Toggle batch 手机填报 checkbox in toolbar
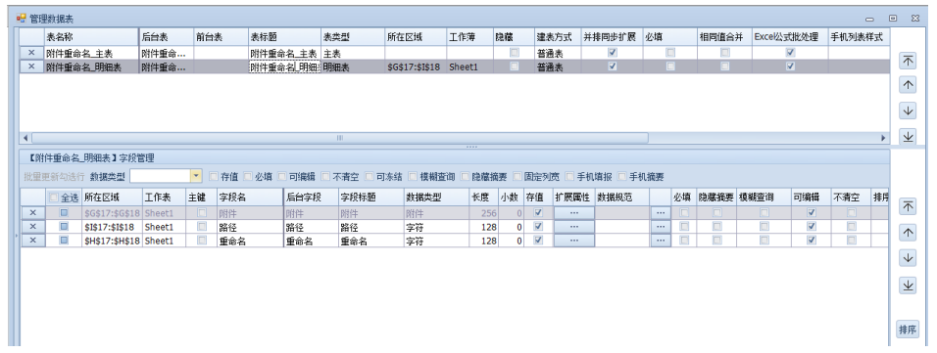This screenshot has width=937, height=353. pos(568,176)
